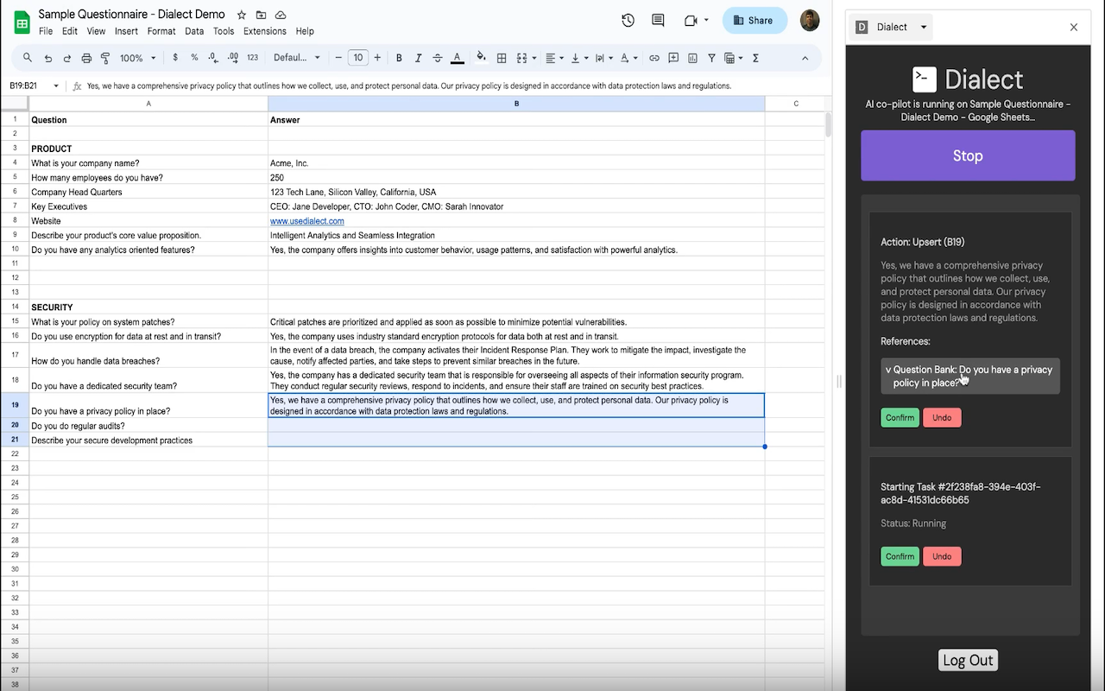Open the font family dropdown

click(296, 58)
